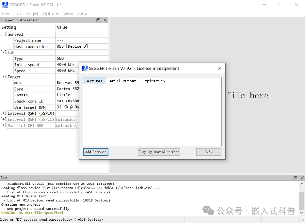Undock the Log panel
305x223 pixels.
(295, 177)
